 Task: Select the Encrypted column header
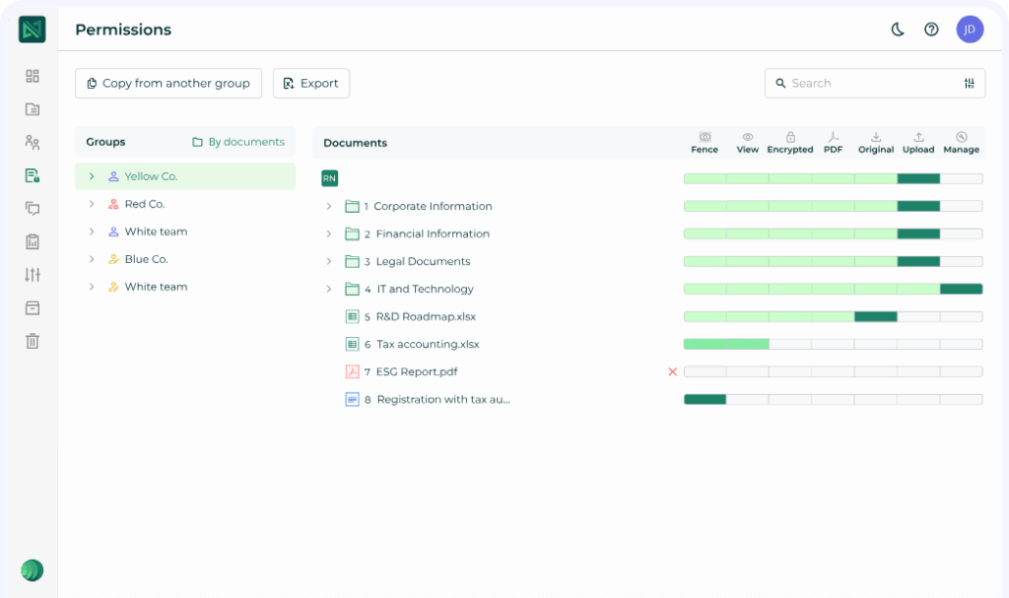coord(790,141)
